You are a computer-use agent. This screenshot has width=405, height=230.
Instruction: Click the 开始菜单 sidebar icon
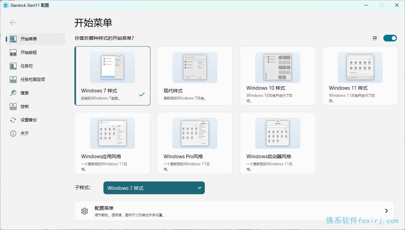coord(13,39)
